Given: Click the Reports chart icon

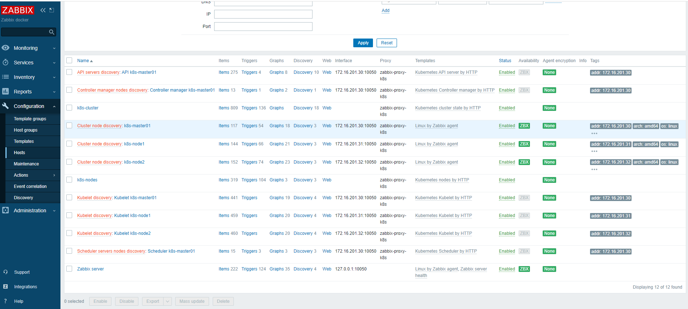Looking at the screenshot, I should (5, 91).
